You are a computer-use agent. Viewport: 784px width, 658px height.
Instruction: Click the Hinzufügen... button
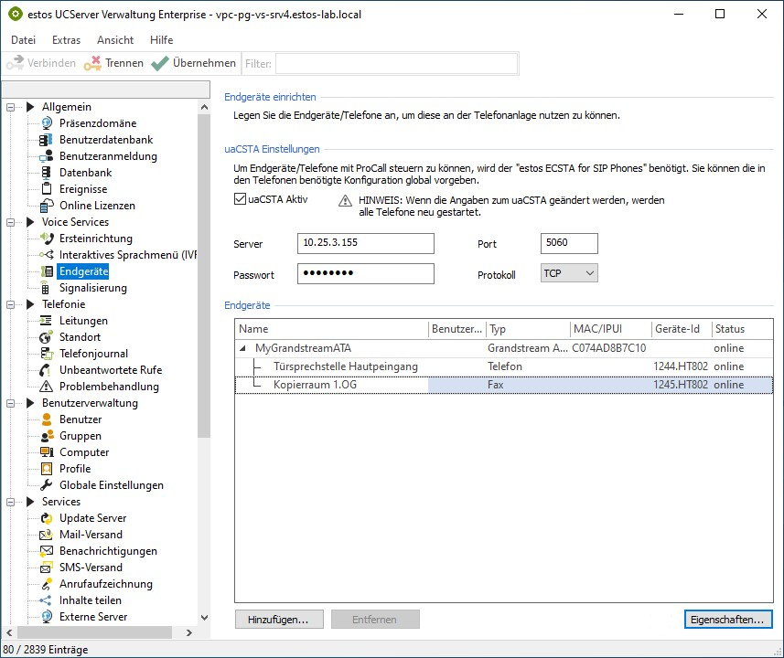pos(278,620)
